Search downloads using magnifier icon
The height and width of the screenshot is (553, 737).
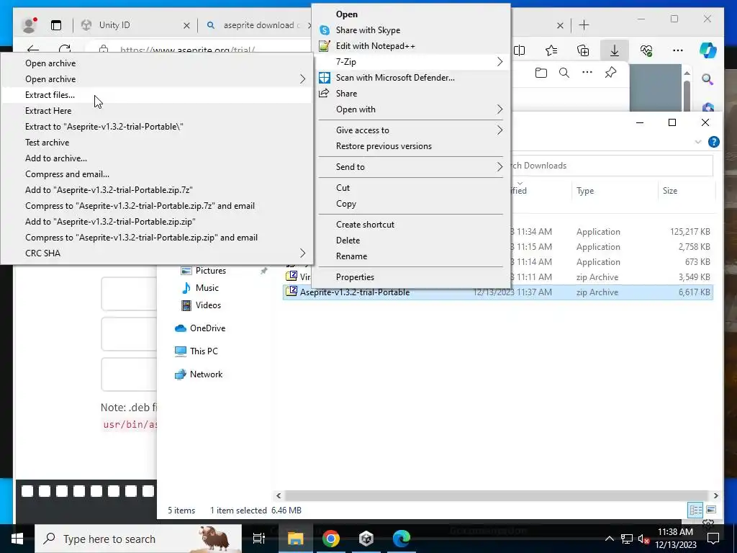(x=564, y=73)
